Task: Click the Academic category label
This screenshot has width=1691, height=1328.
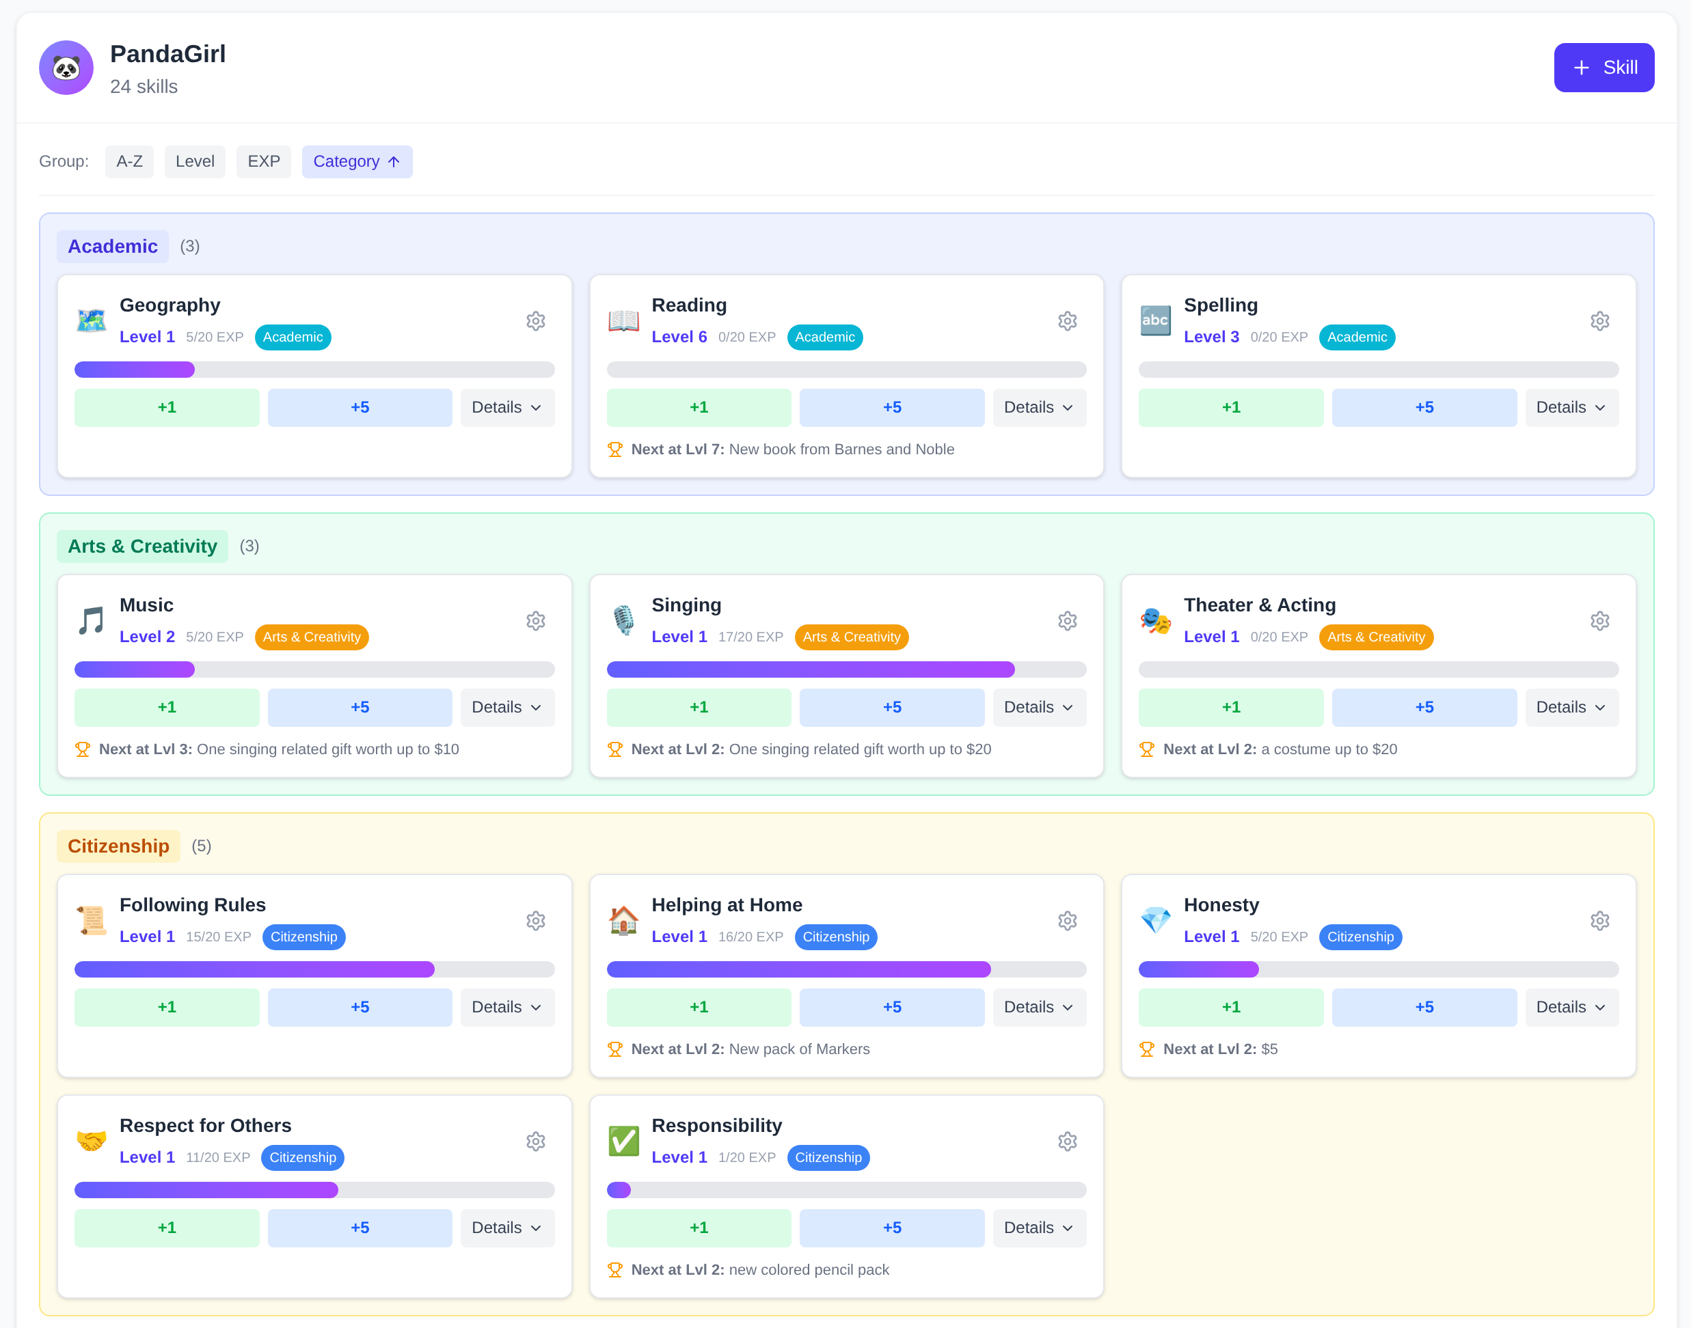Action: 113,246
